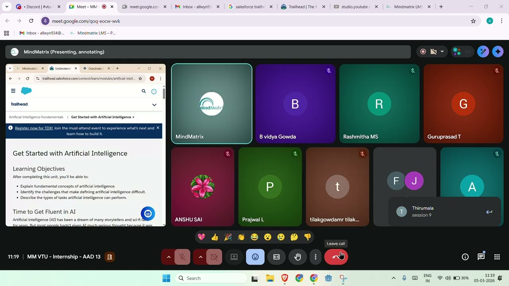Send the thumbs down reaction
Image resolution: width=509 pixels, height=286 pixels.
tap(307, 237)
